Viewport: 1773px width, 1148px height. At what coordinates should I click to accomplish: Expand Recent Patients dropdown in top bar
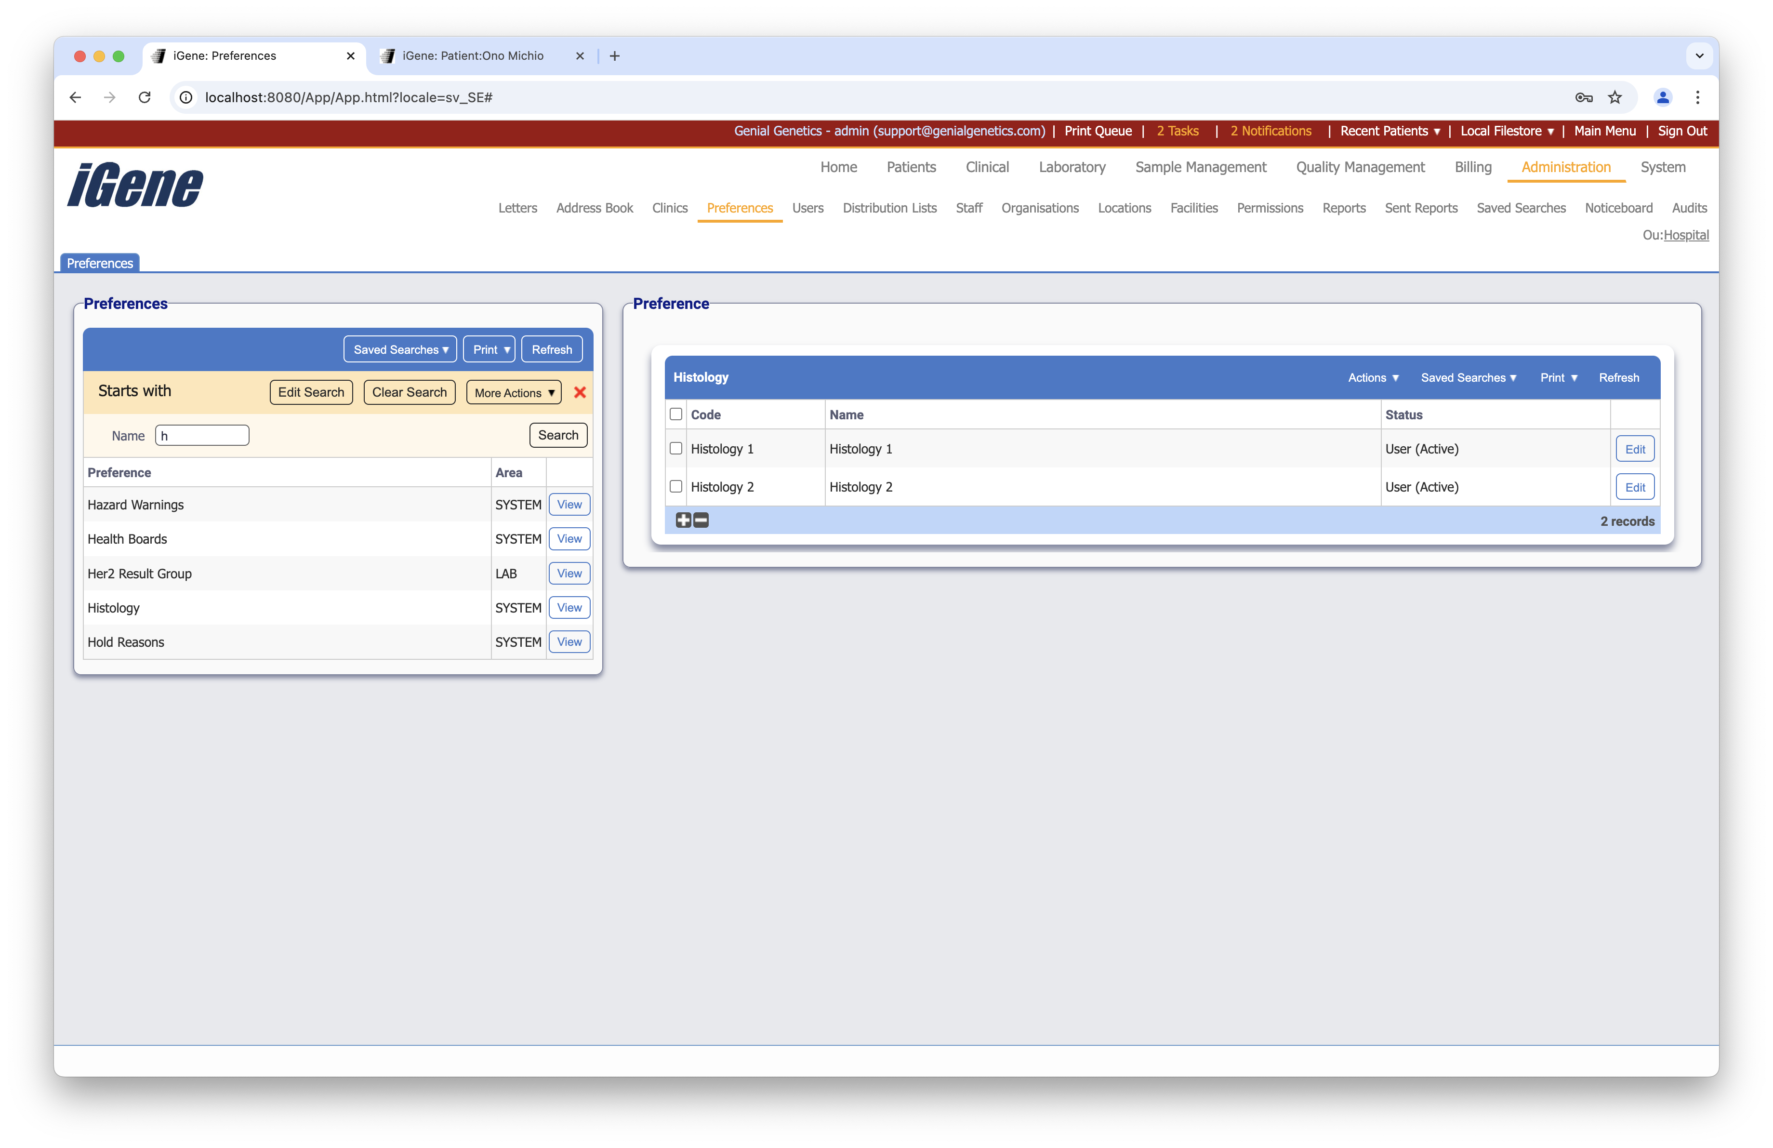pyautogui.click(x=1389, y=131)
